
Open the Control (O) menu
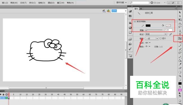42,3
